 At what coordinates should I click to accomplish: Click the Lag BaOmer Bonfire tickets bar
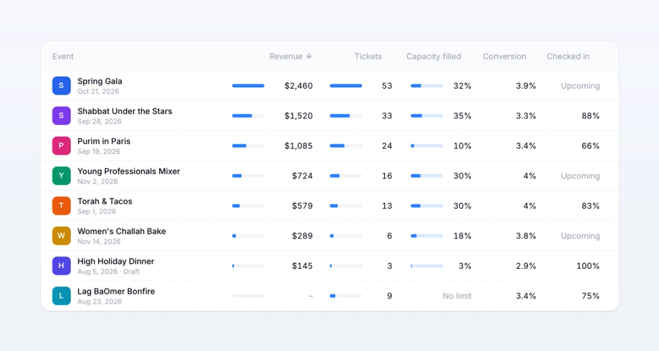coord(346,296)
